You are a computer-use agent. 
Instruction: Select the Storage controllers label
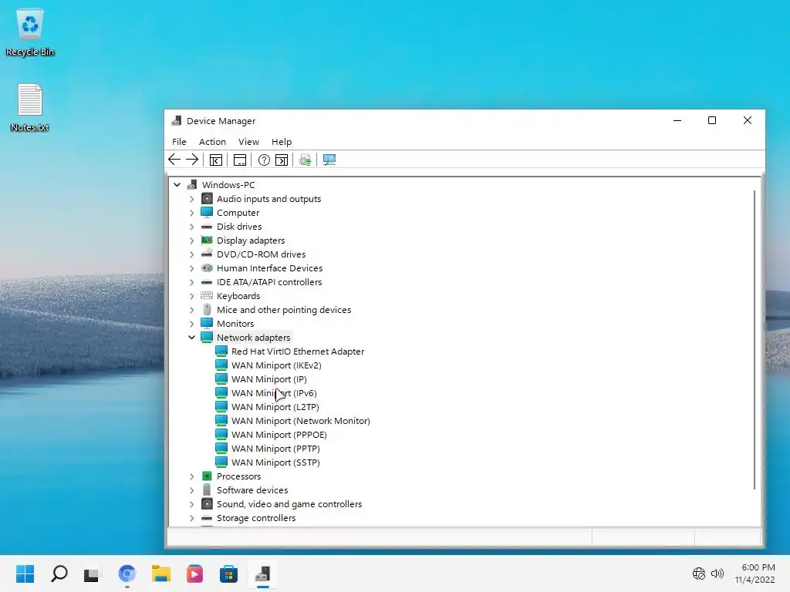[256, 518]
